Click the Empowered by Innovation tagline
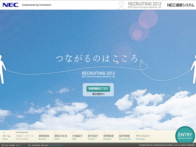This screenshot has height=147, width=196. (37, 5)
